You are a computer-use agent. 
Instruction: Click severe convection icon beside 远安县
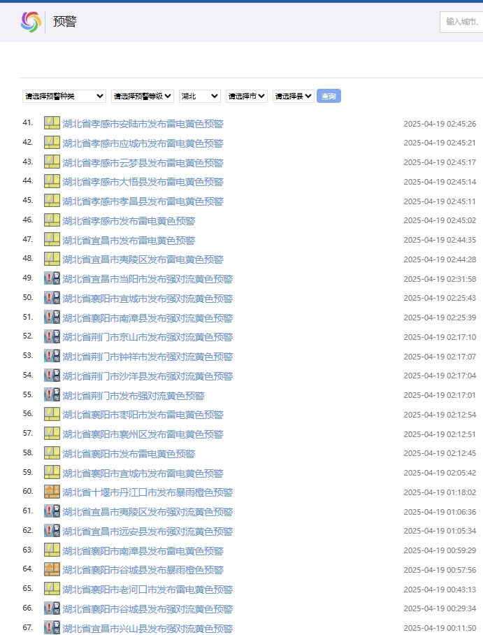52,531
